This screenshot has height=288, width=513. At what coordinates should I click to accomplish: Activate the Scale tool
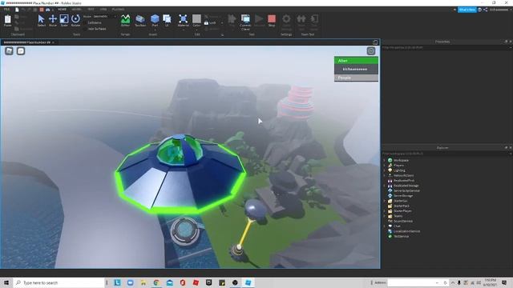64,21
